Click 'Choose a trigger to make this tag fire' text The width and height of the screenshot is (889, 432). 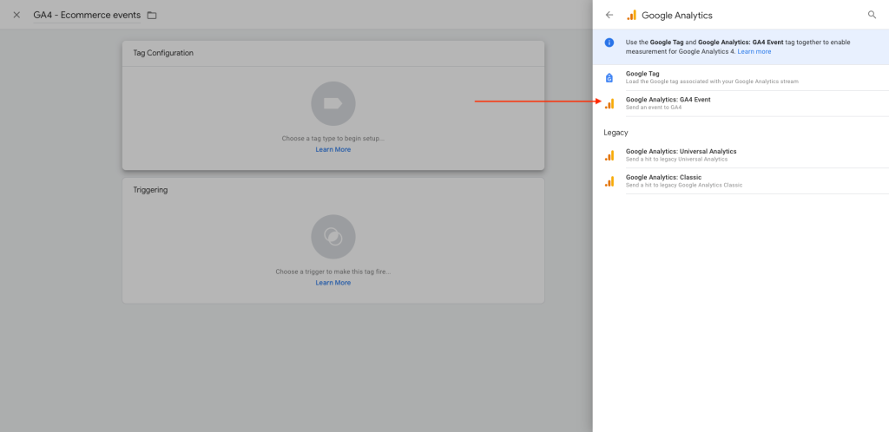333,272
